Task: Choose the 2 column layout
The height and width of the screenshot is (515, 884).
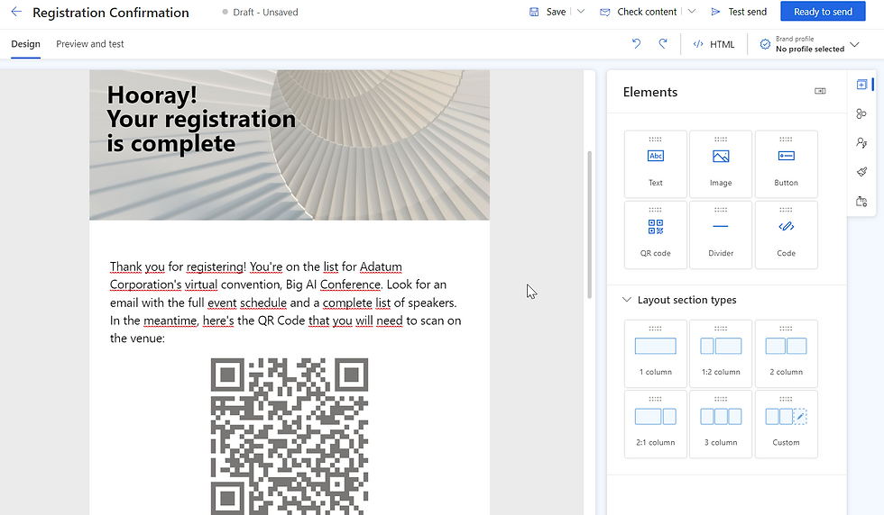Action: tap(786, 354)
